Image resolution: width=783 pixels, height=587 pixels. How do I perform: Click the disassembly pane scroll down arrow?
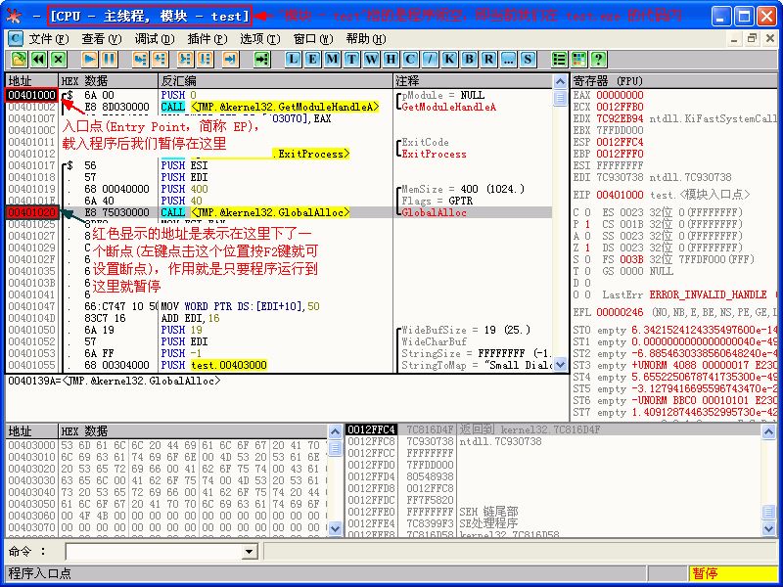[560, 365]
